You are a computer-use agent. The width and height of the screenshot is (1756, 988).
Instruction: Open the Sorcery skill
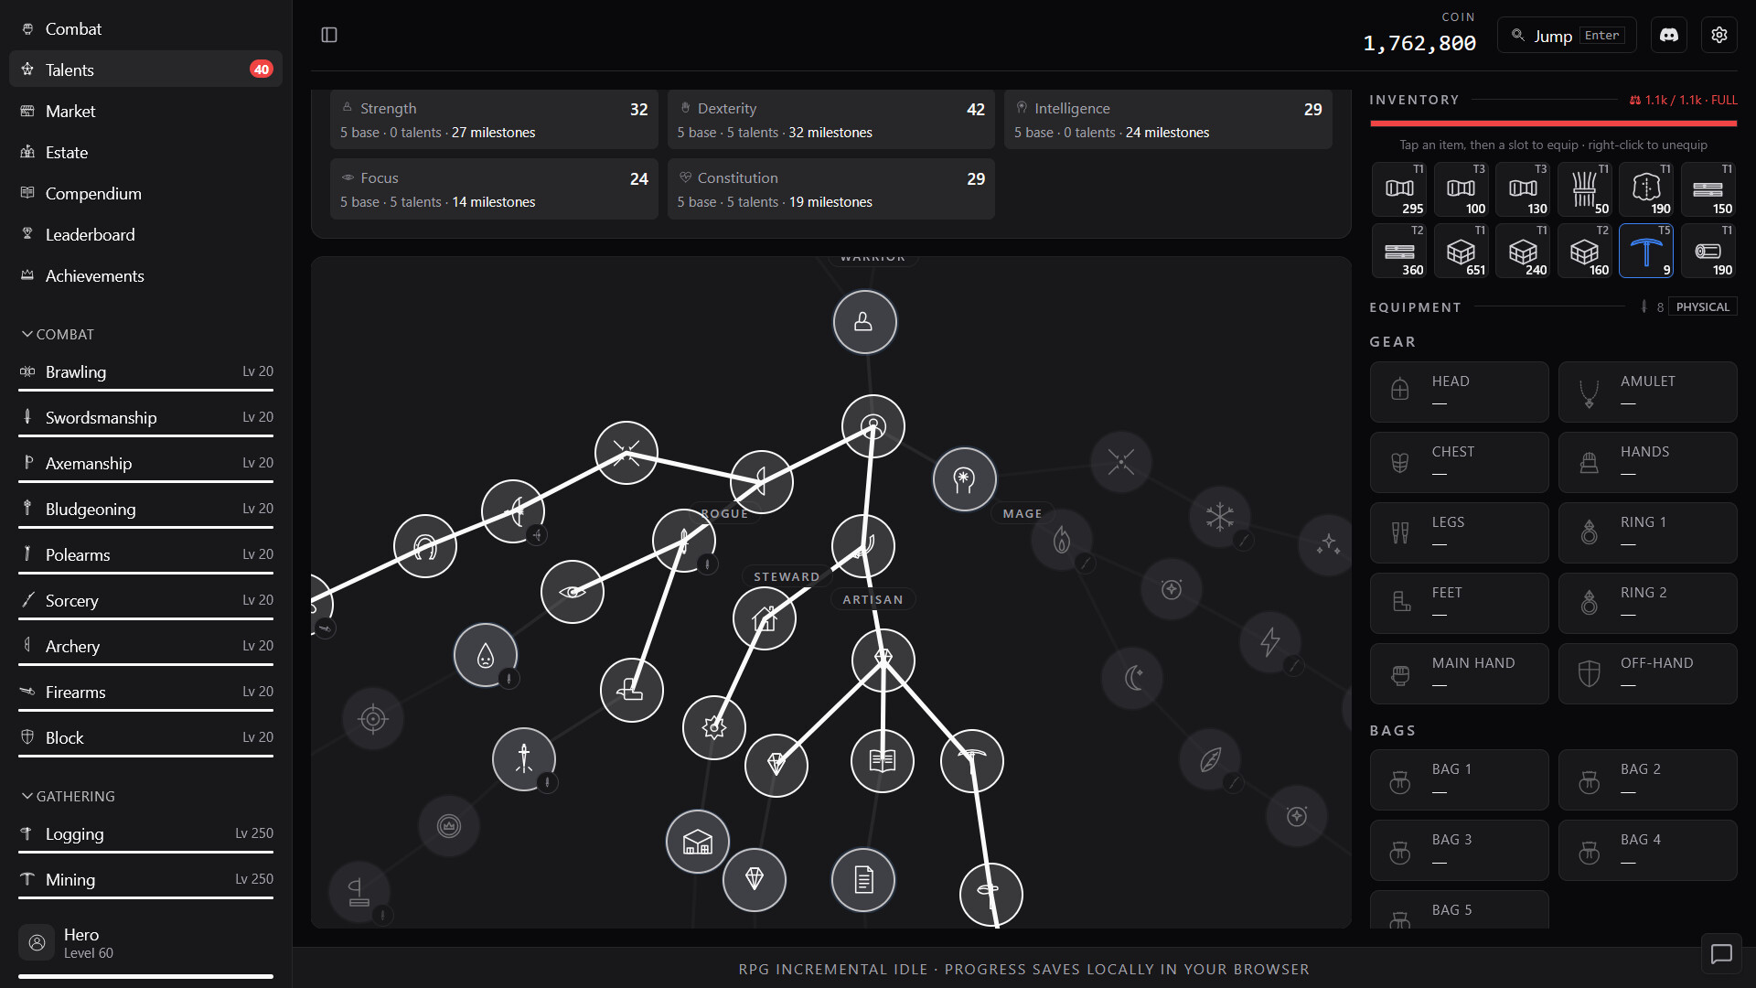(146, 602)
